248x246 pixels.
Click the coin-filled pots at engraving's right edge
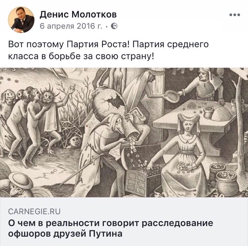[225, 178]
